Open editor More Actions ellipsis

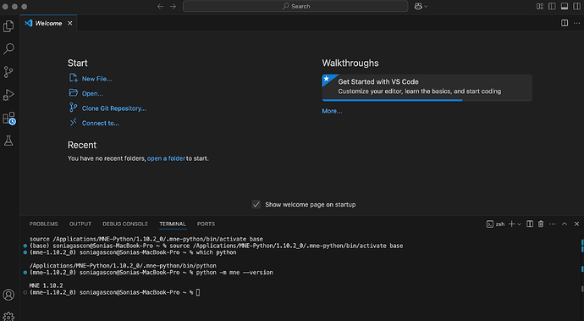(577, 23)
